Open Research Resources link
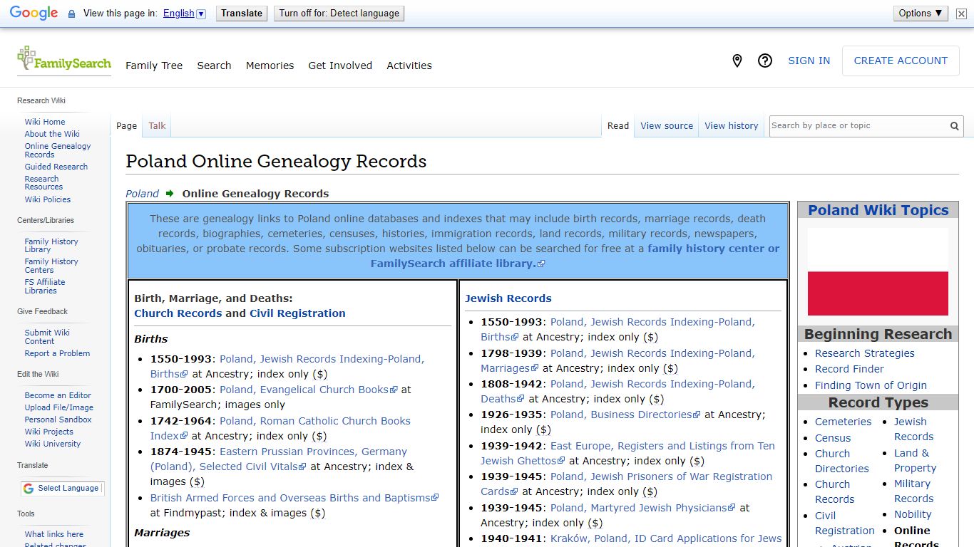This screenshot has width=974, height=547. coord(43,183)
